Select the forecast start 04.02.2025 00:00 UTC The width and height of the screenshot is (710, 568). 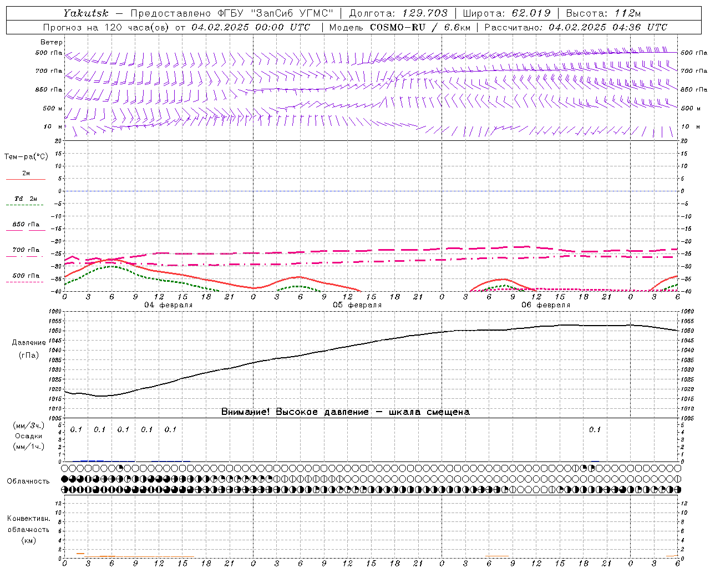click(251, 27)
